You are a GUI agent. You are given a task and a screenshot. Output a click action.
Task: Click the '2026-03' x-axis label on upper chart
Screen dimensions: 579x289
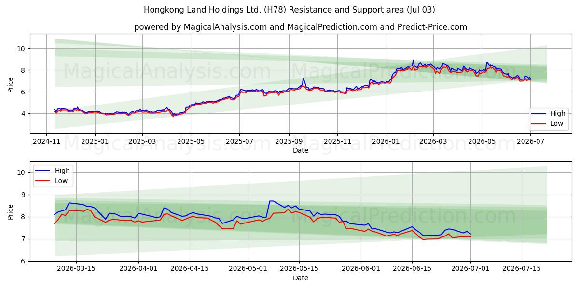pos(433,142)
